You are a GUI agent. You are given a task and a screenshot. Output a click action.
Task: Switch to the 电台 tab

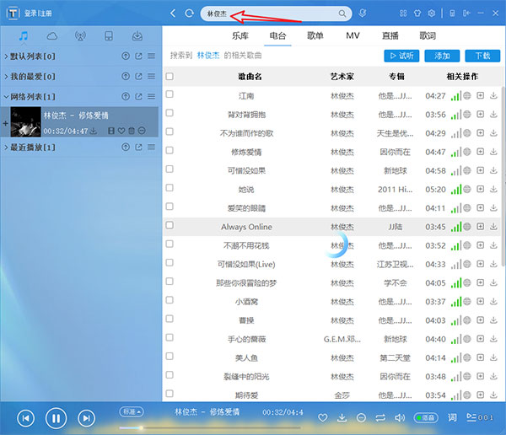[x=277, y=35]
